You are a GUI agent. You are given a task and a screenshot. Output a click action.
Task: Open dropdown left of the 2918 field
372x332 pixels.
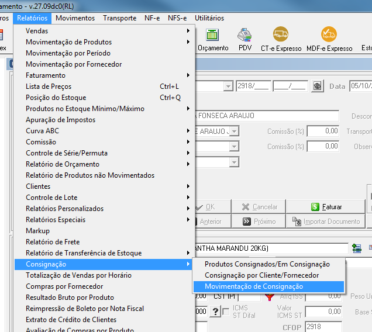pyautogui.click(x=228, y=86)
